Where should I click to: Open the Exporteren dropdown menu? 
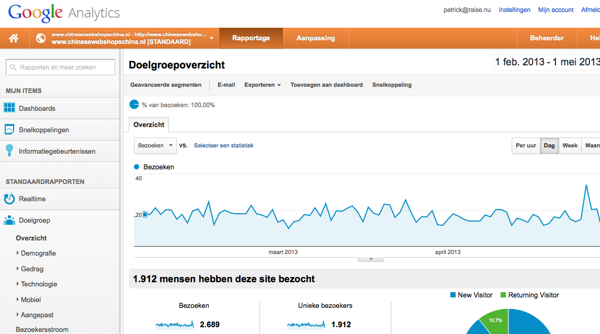(x=263, y=85)
